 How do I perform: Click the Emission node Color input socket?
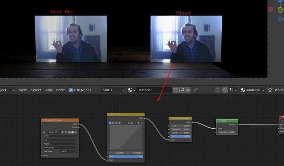pos(216,129)
